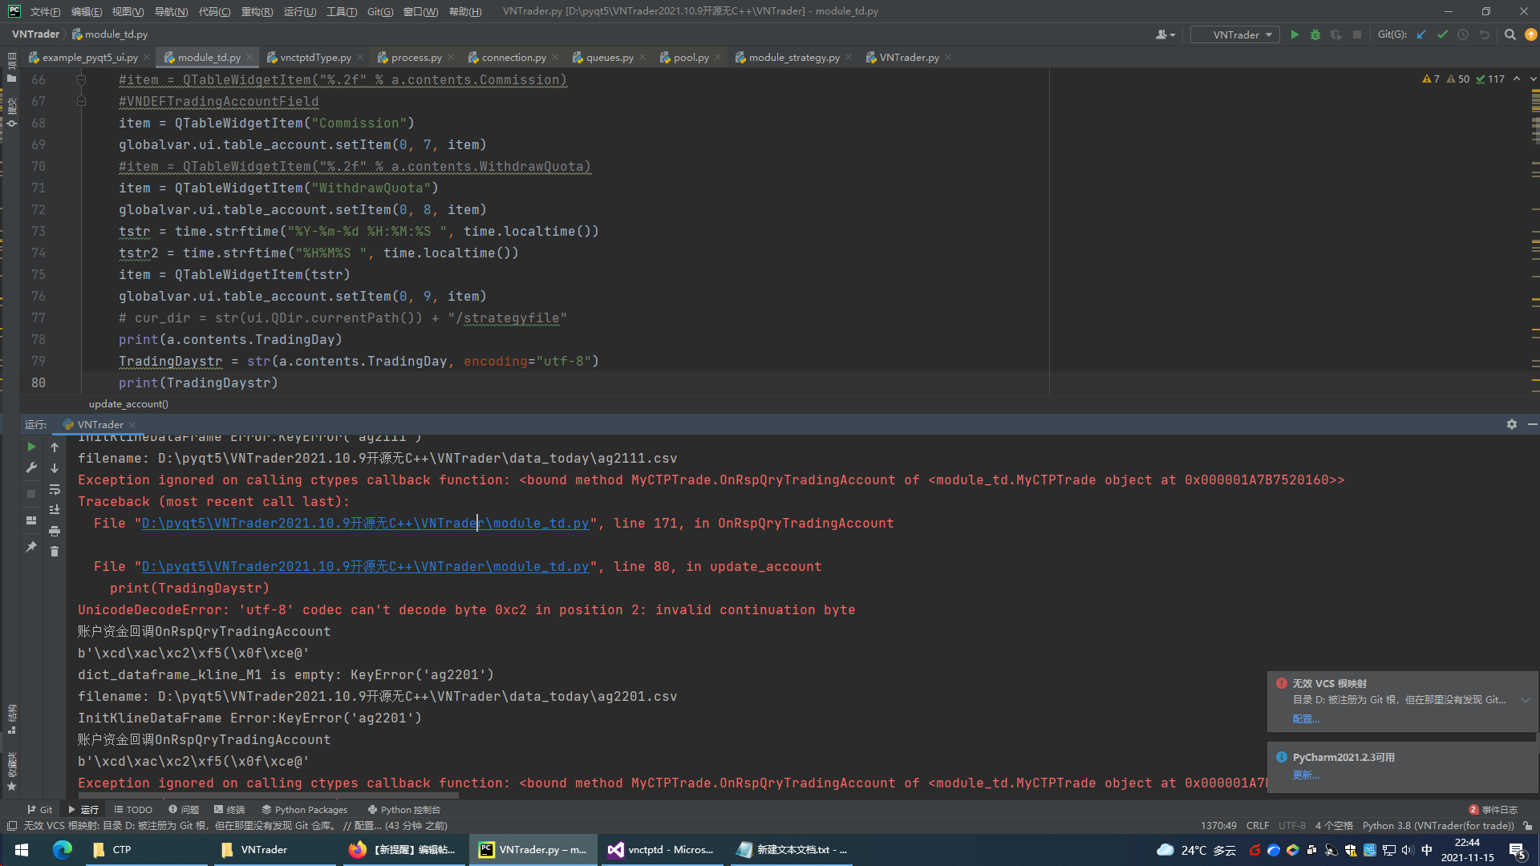Click update_account() breadcrumb
This screenshot has height=866, width=1540.
pyautogui.click(x=128, y=404)
